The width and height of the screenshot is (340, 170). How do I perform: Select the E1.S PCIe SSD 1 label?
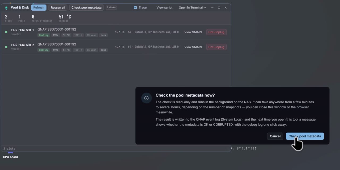pos(22,30)
